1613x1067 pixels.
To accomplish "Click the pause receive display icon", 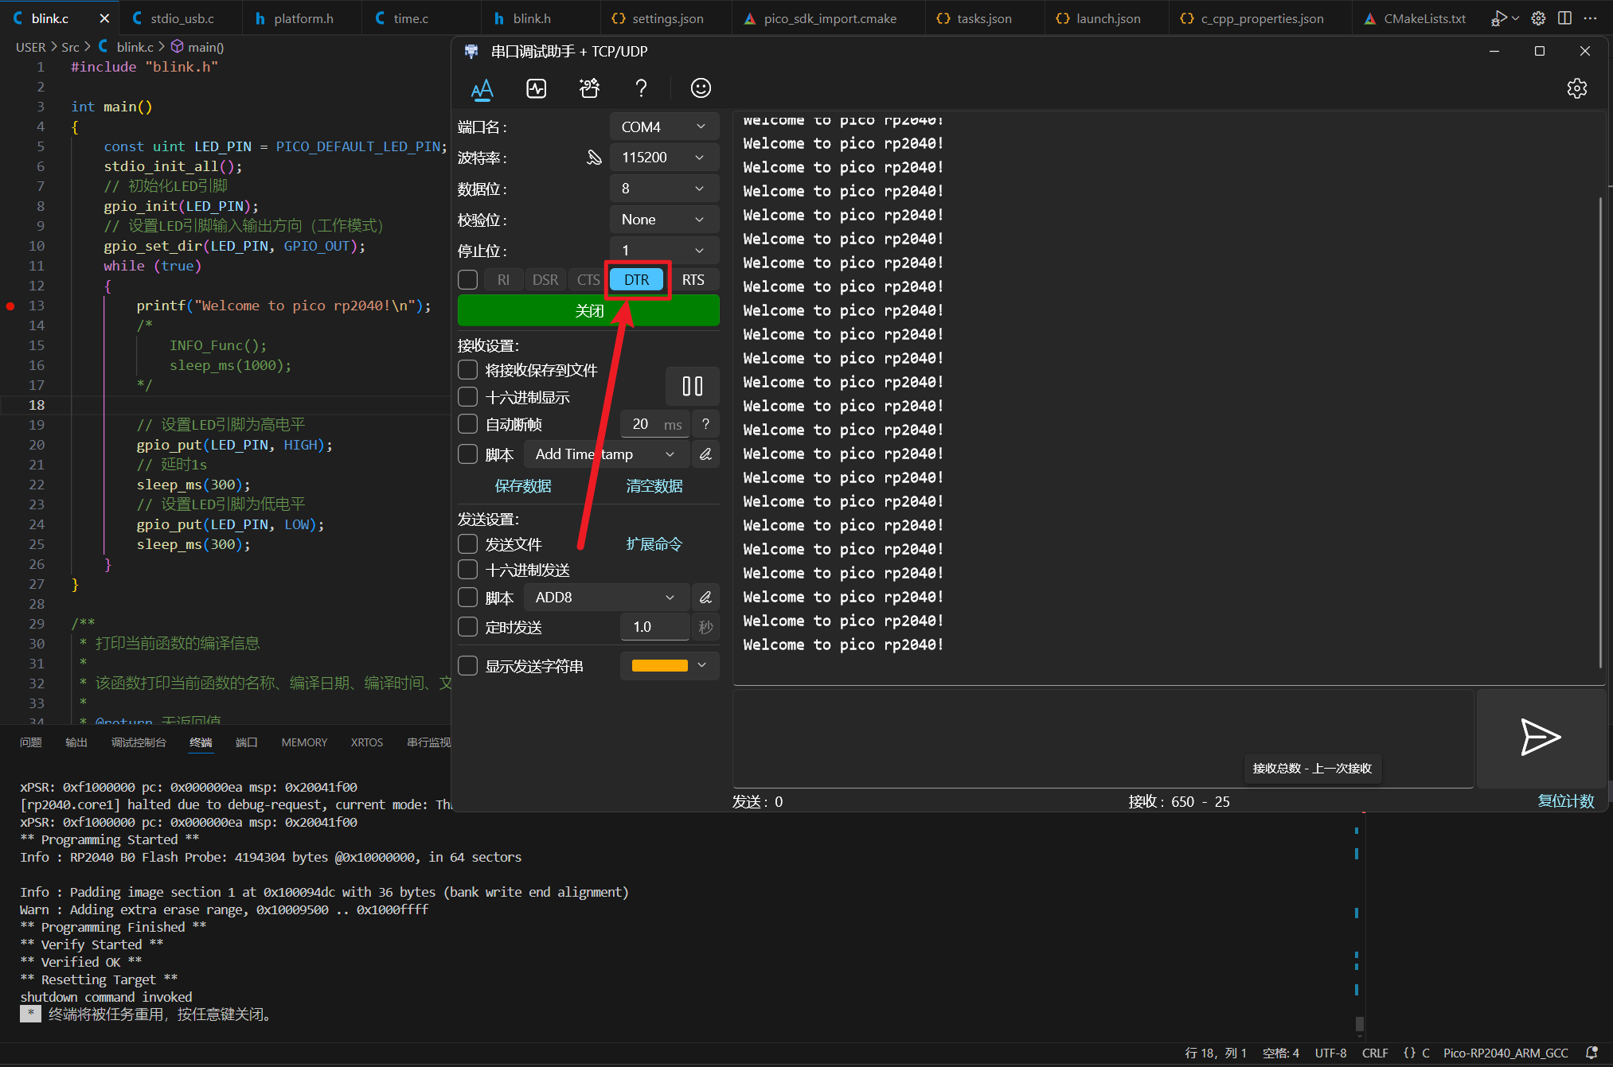I will click(692, 386).
